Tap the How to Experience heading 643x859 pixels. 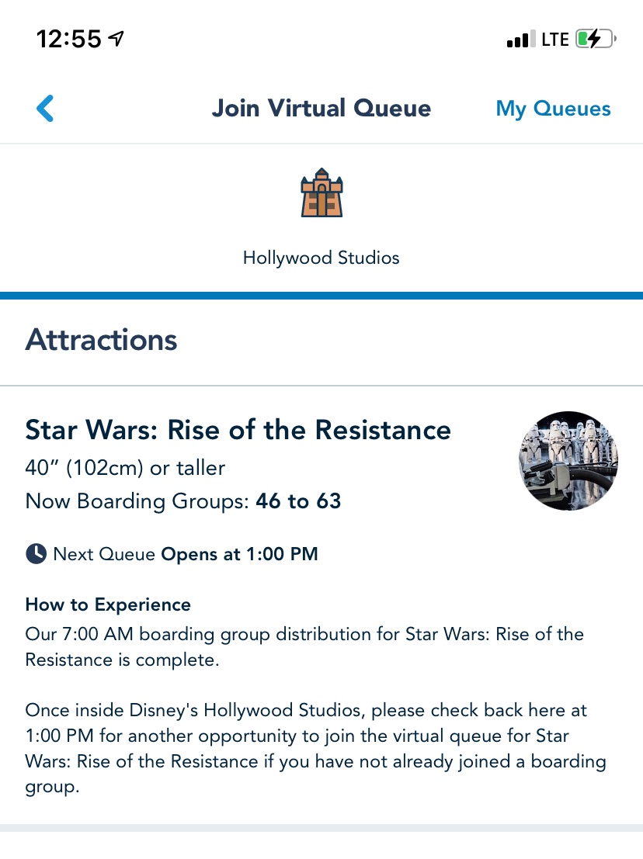pos(108,604)
